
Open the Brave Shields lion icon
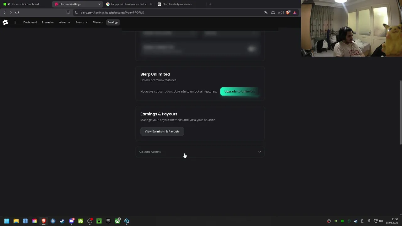coord(288,13)
